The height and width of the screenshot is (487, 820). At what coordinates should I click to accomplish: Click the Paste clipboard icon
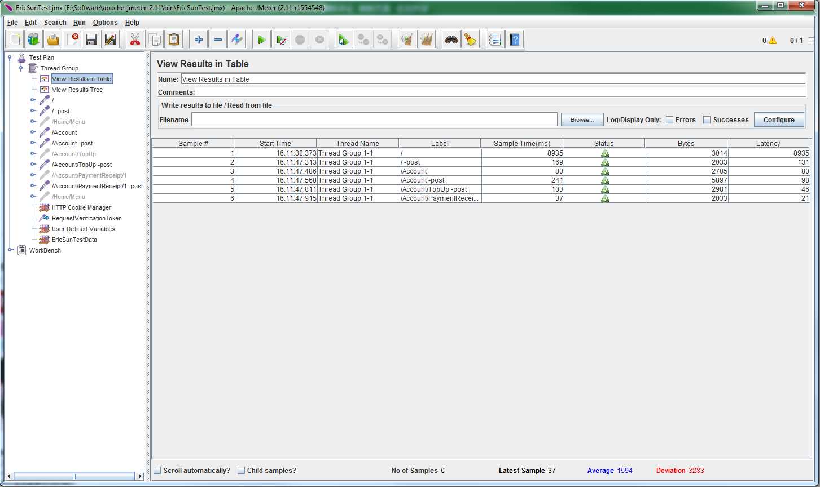click(173, 39)
